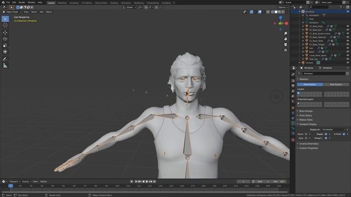Switch to the Modeling workspace tab

(x=62, y=3)
